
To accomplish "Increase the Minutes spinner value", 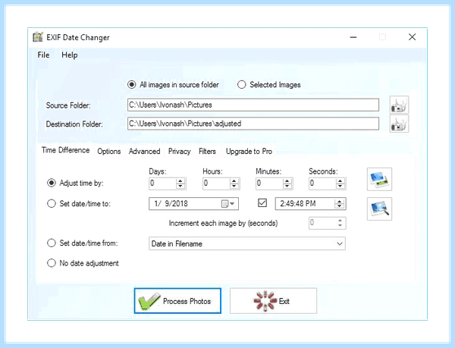I will (287, 180).
